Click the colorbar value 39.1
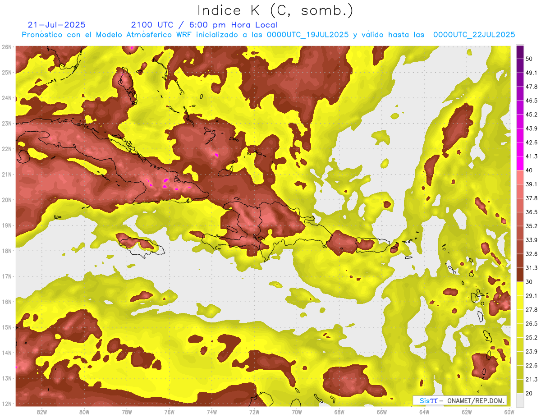The height and width of the screenshot is (418, 541). pyautogui.click(x=532, y=184)
